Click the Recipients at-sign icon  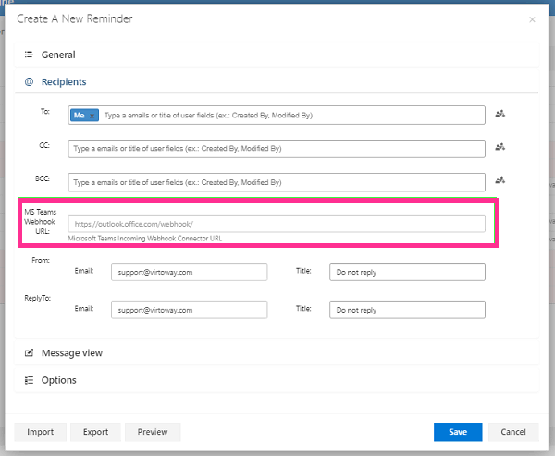(29, 81)
